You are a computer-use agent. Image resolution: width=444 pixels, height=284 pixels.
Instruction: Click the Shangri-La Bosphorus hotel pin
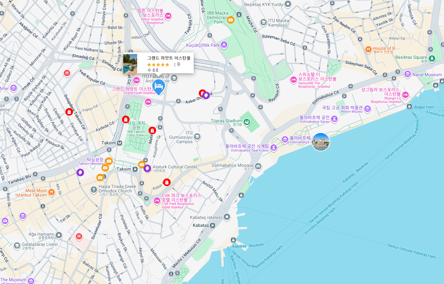(405, 95)
